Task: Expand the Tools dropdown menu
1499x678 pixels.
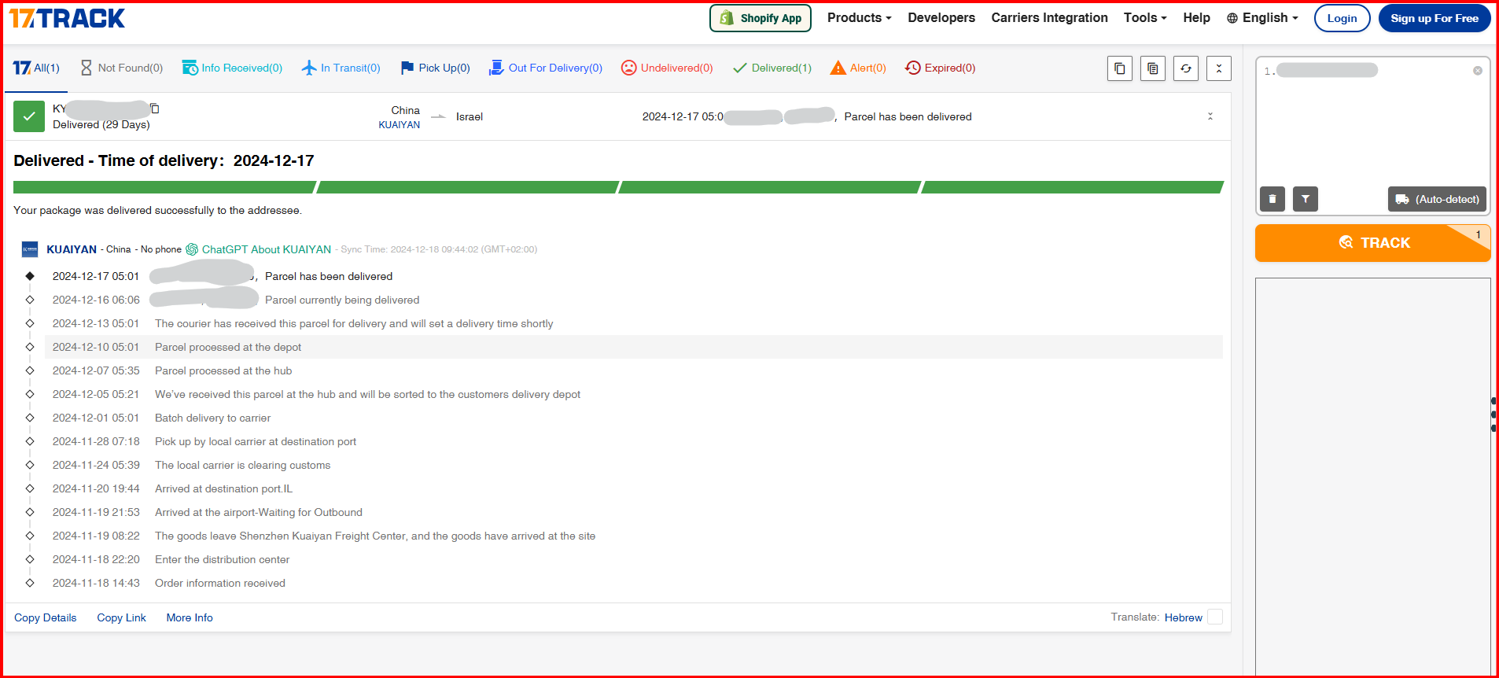Action: (x=1145, y=18)
